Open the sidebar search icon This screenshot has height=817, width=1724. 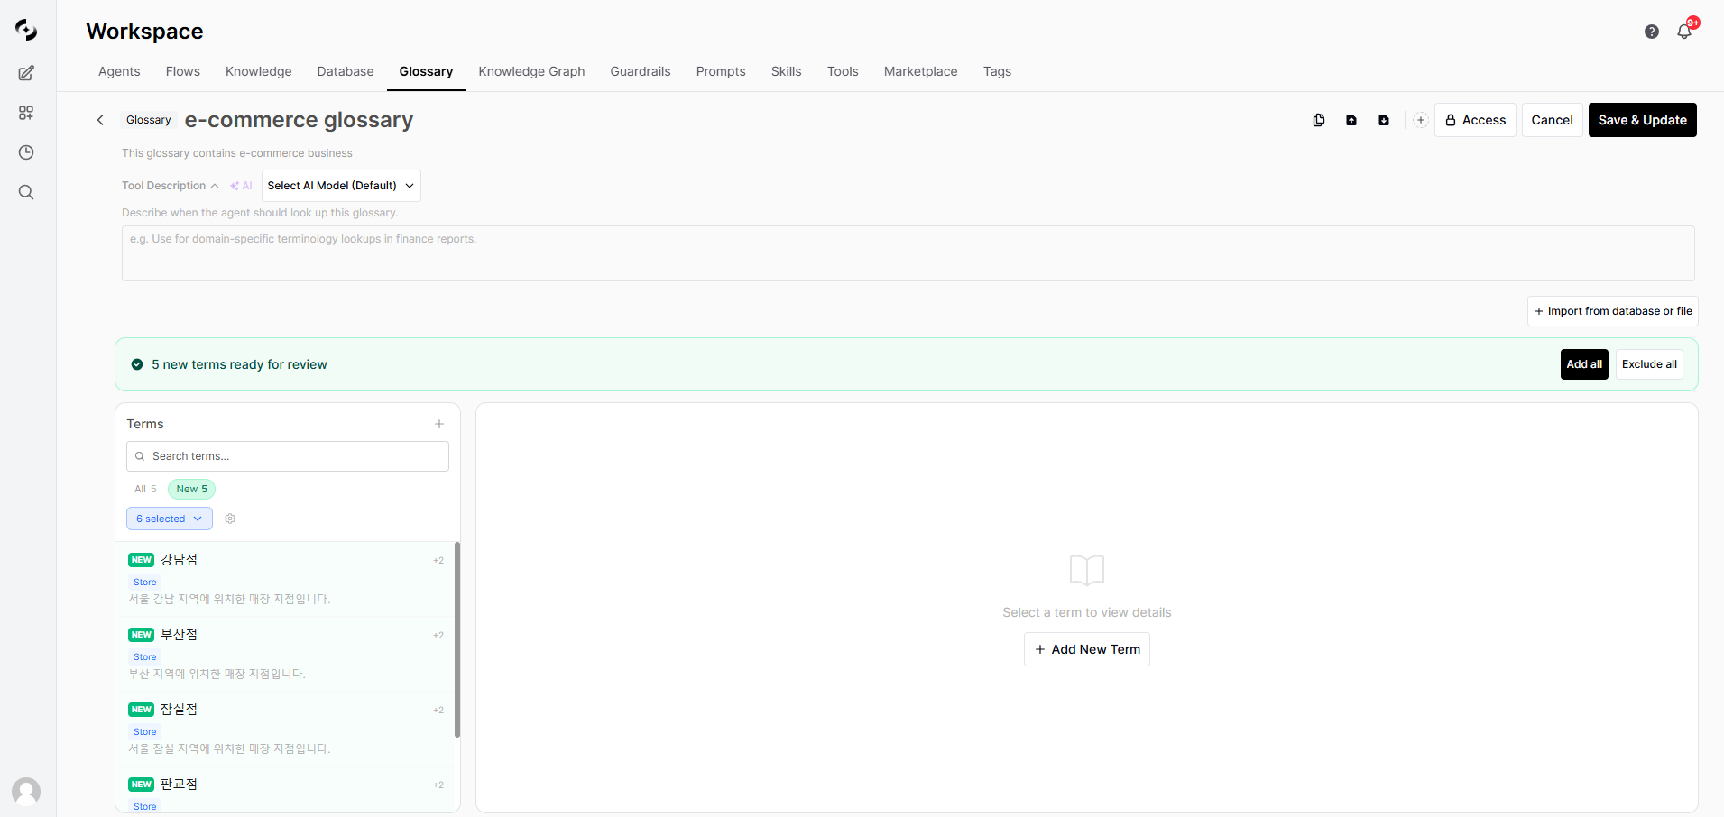tap(26, 192)
